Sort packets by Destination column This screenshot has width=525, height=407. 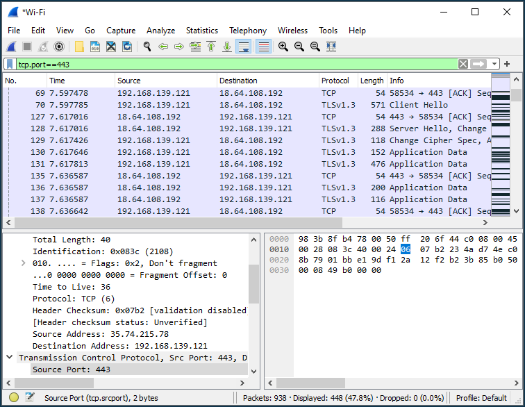click(267, 81)
